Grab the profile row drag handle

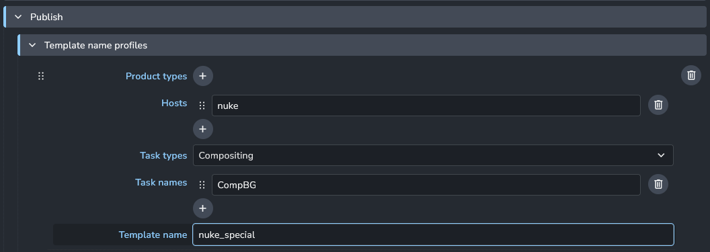pos(41,76)
